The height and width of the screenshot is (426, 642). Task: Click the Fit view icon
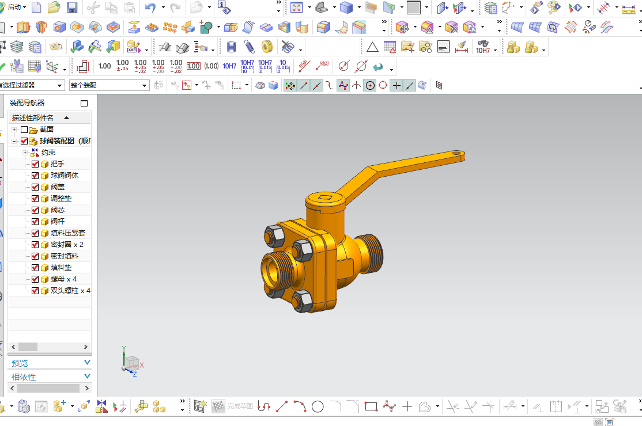coord(296,7)
